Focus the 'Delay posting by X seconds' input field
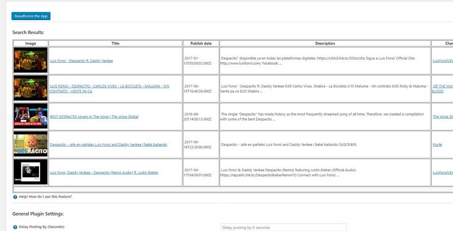 [x=284, y=227]
